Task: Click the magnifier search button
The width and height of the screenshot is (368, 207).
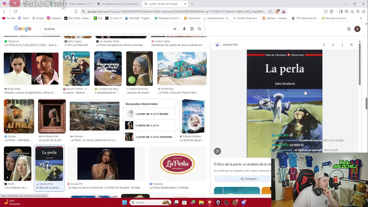Action: point(200,29)
